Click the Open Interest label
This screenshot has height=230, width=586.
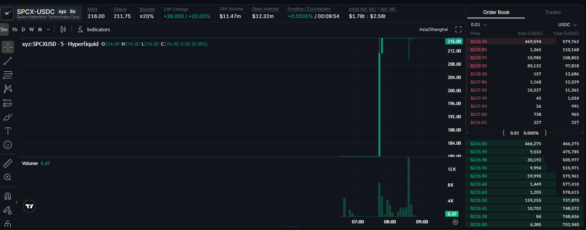(x=265, y=9)
